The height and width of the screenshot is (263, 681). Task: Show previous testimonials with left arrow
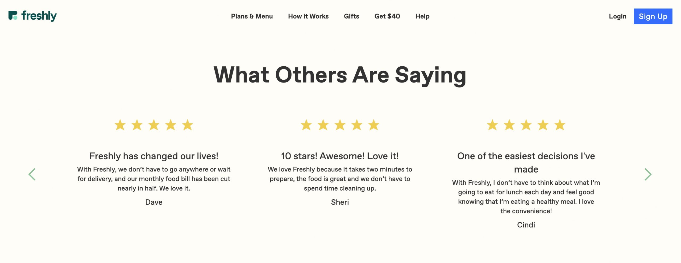click(x=32, y=174)
